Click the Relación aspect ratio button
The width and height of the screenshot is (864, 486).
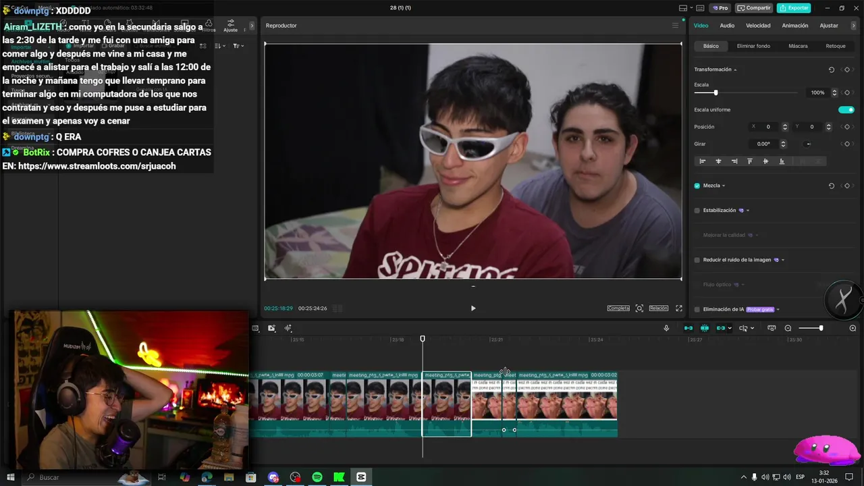[x=659, y=308]
